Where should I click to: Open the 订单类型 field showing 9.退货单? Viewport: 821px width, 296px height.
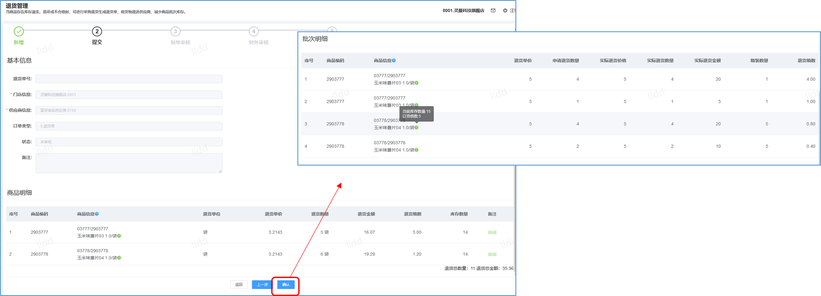(x=129, y=126)
